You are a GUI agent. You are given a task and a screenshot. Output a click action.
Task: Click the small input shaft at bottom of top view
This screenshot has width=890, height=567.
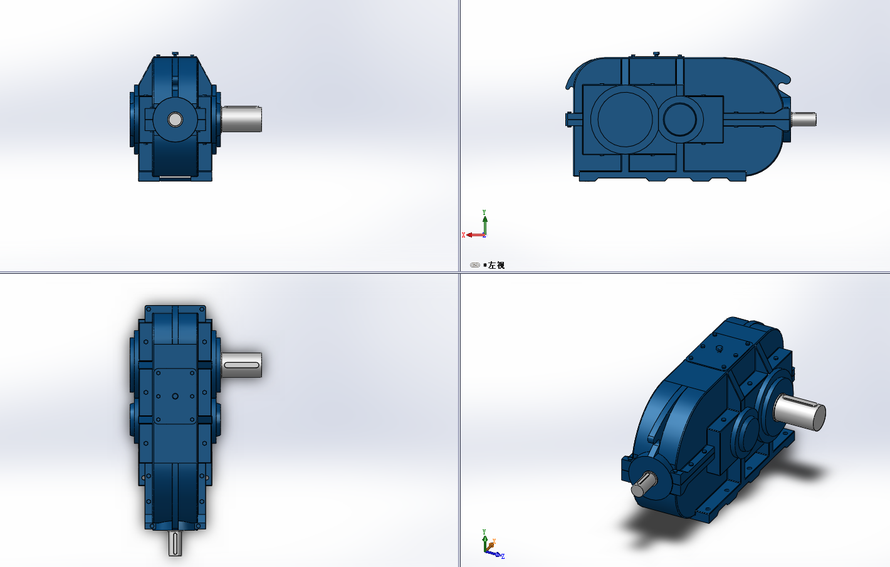(175, 543)
